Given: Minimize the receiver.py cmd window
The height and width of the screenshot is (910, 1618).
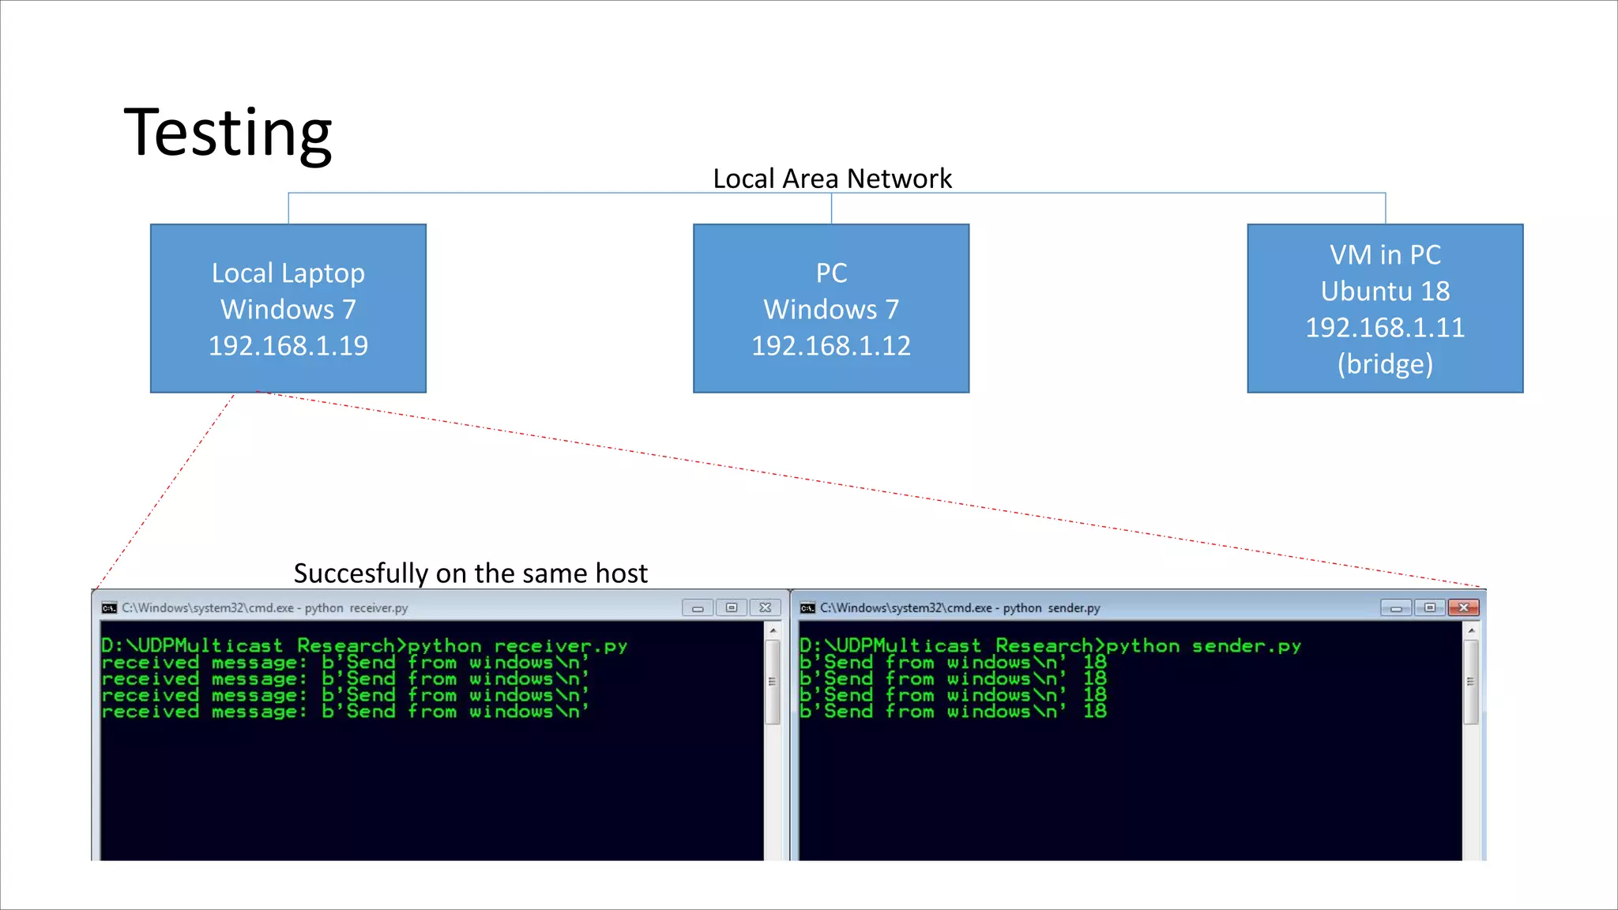Looking at the screenshot, I should (698, 607).
